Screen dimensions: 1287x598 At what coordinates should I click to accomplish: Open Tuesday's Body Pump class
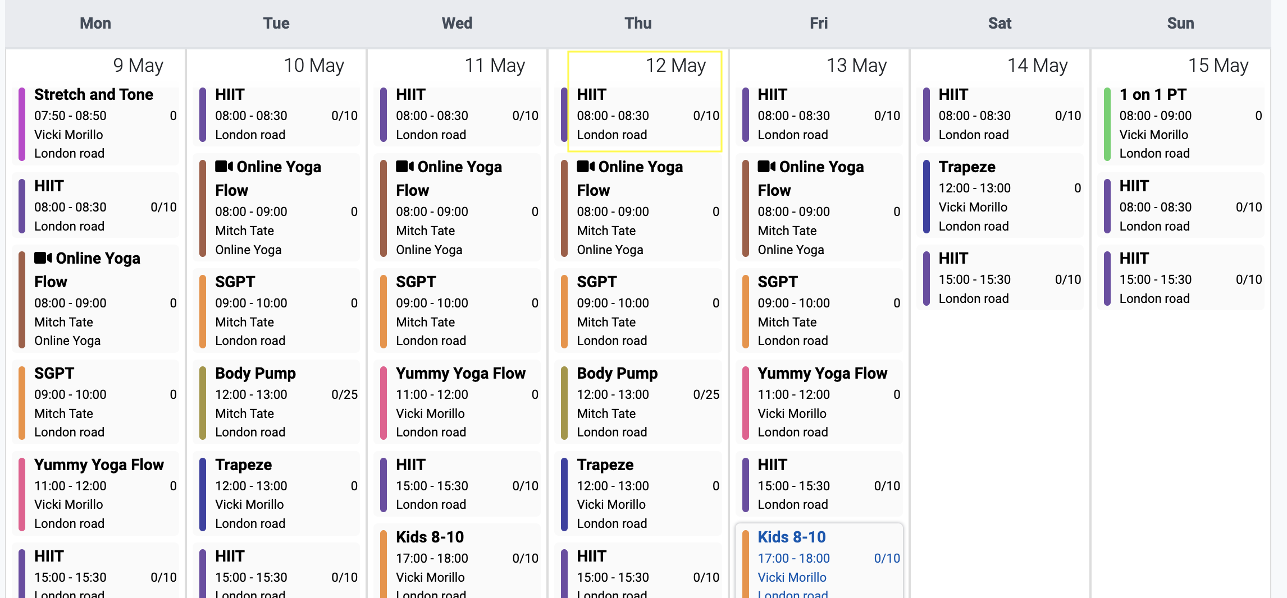(x=276, y=402)
